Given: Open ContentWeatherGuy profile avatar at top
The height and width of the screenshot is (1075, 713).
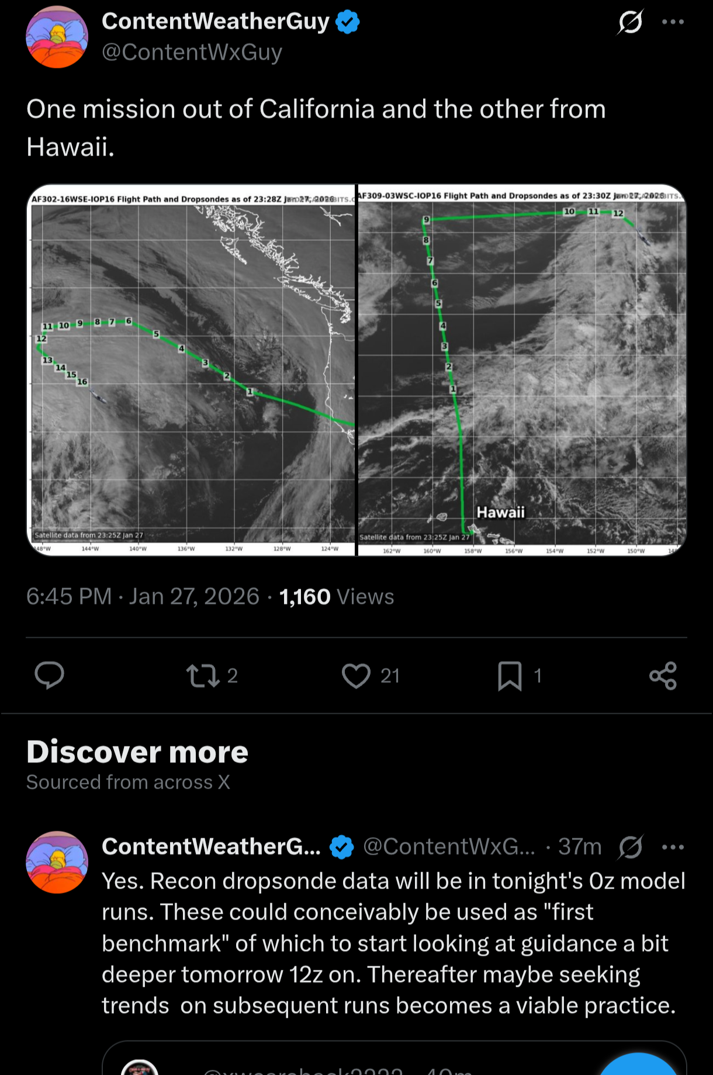Looking at the screenshot, I should pos(57,37).
